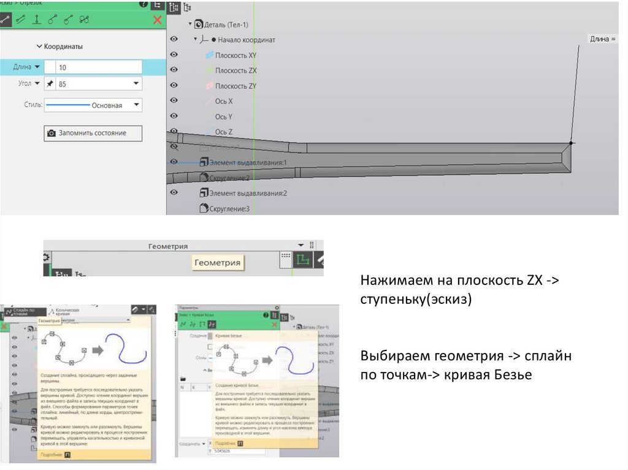This screenshot has height=470, width=628.
Task: Pin the angle value with pushpin icon
Action: [x=50, y=84]
